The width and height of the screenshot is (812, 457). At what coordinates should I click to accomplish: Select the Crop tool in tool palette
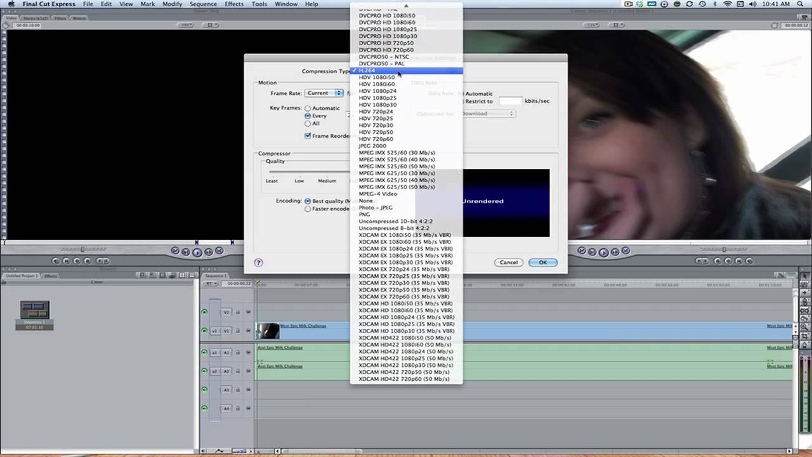coord(806,335)
